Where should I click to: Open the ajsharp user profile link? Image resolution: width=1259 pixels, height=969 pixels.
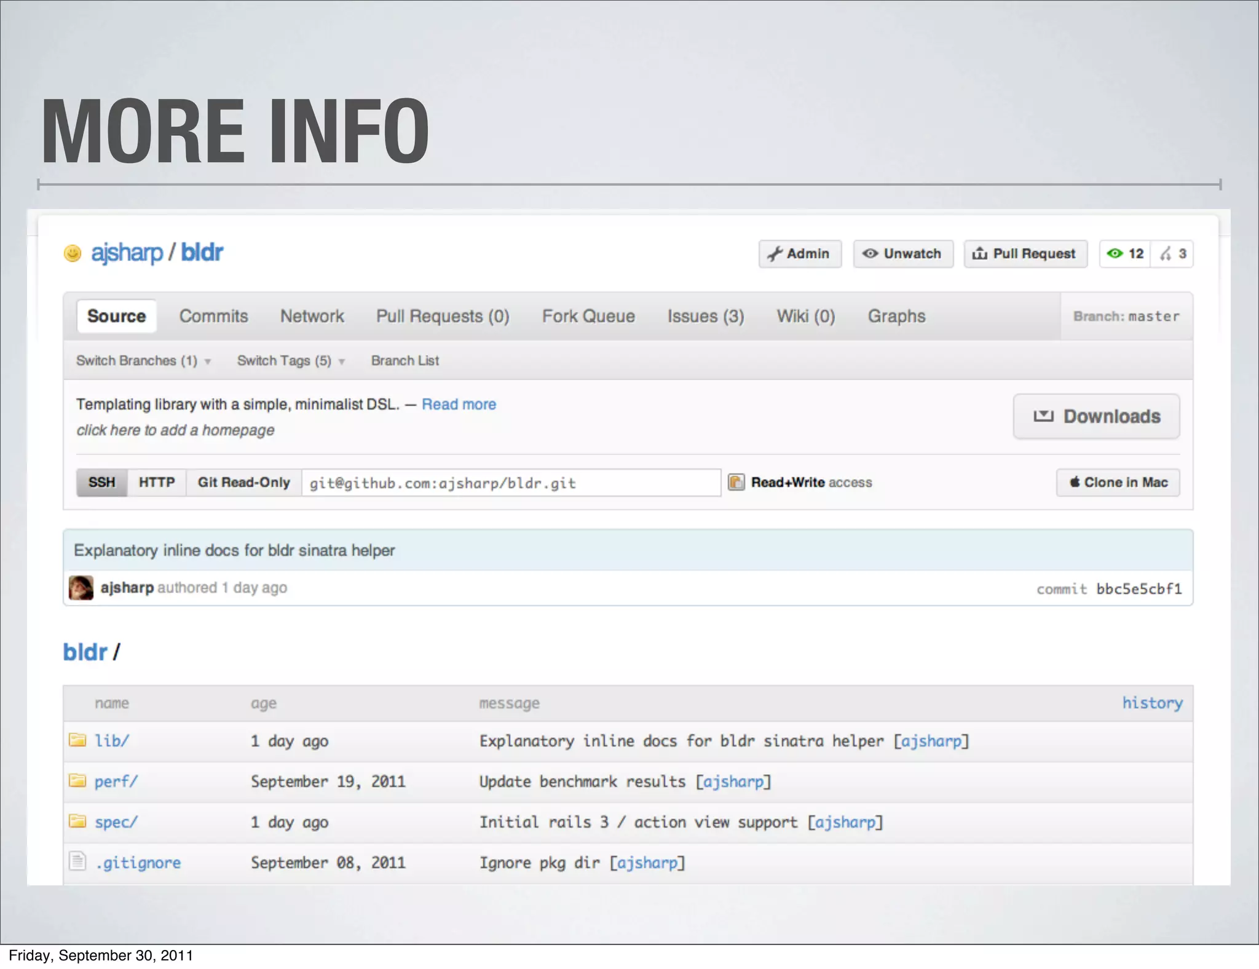tap(127, 253)
